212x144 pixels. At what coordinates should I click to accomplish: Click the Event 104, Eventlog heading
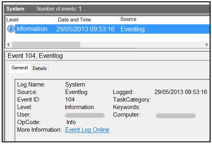tap(35, 56)
